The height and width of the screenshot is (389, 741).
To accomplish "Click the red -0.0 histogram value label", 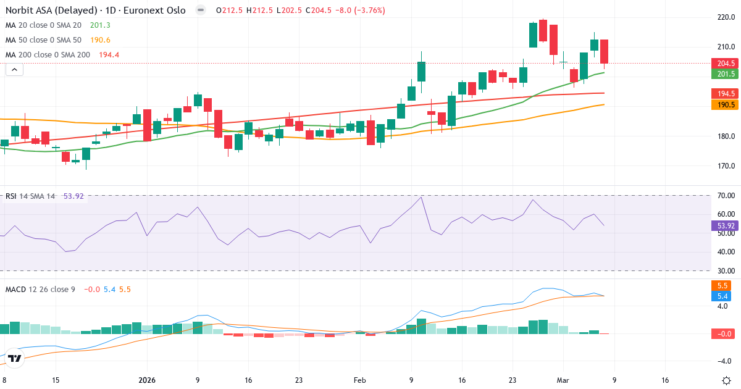I will (x=722, y=334).
